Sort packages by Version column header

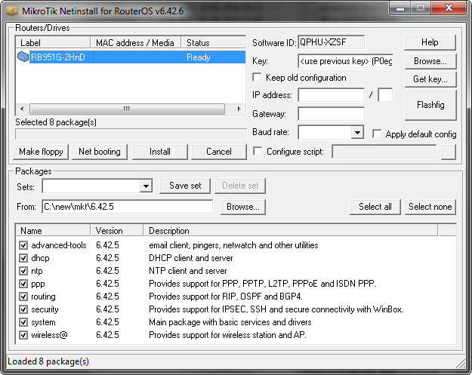117,231
